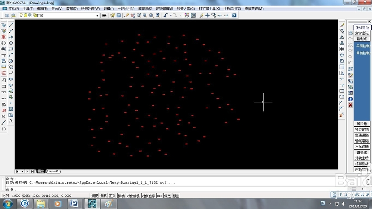This screenshot has width=372, height=209.
Task: Toggle 捕捉 snap mode
Action: click(95, 196)
